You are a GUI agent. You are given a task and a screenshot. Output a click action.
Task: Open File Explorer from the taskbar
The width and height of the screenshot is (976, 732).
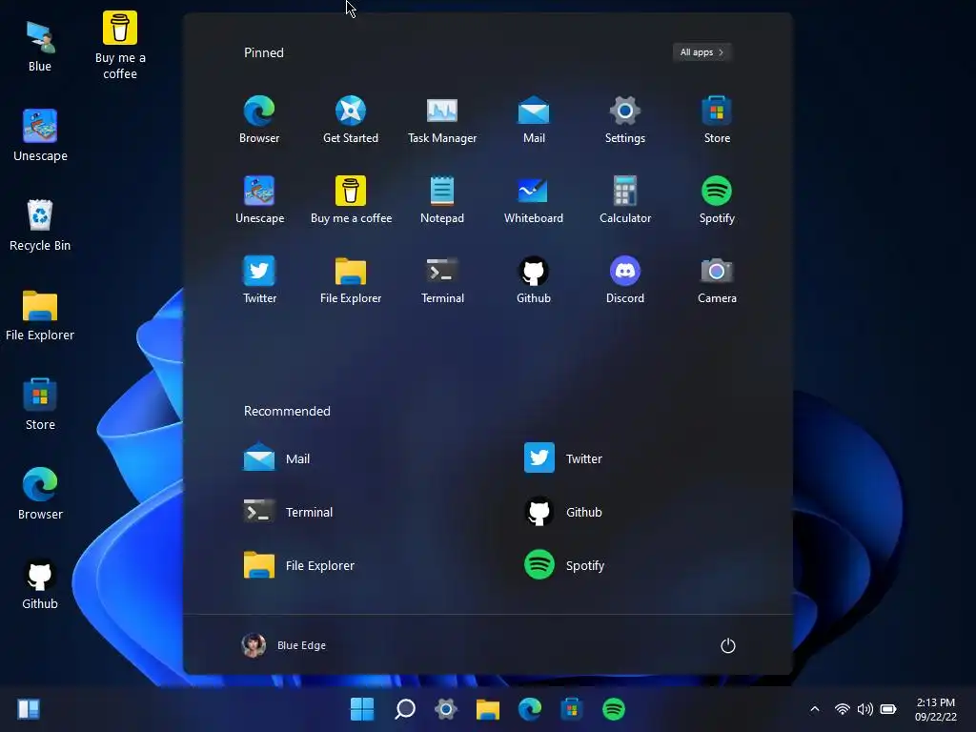point(488,709)
